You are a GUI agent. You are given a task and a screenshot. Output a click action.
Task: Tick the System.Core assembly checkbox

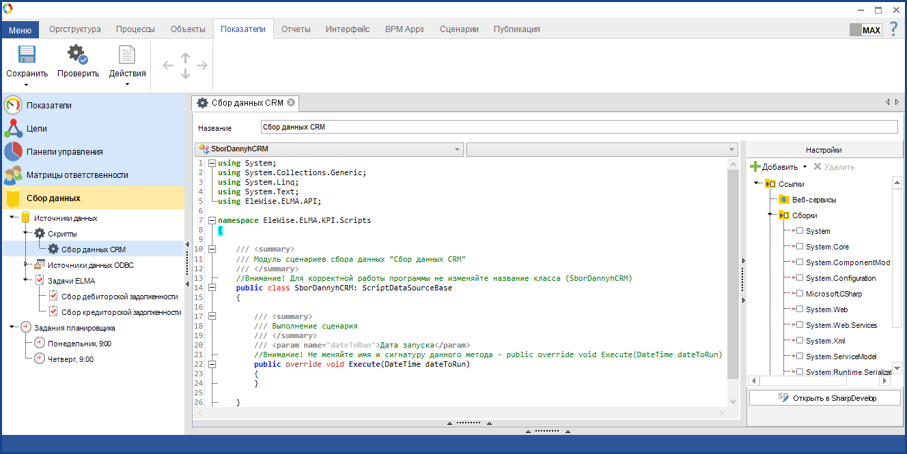click(800, 247)
